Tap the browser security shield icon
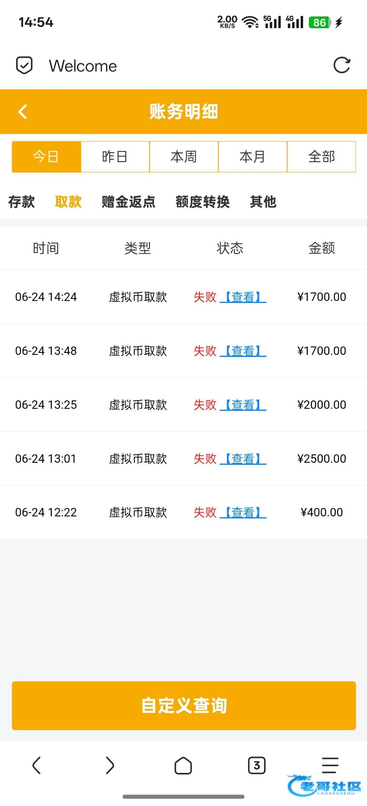The image size is (367, 806). (x=24, y=65)
